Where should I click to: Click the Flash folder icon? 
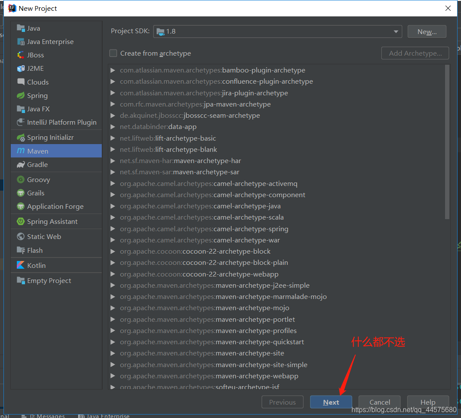[21, 250]
